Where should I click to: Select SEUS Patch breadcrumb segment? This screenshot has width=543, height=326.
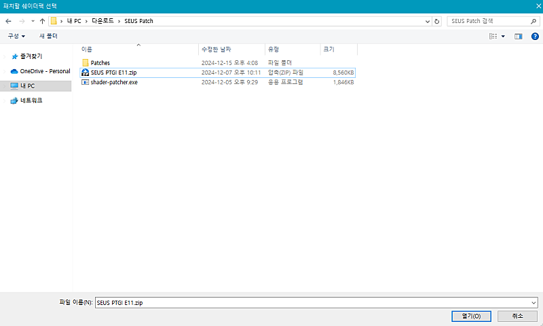138,21
